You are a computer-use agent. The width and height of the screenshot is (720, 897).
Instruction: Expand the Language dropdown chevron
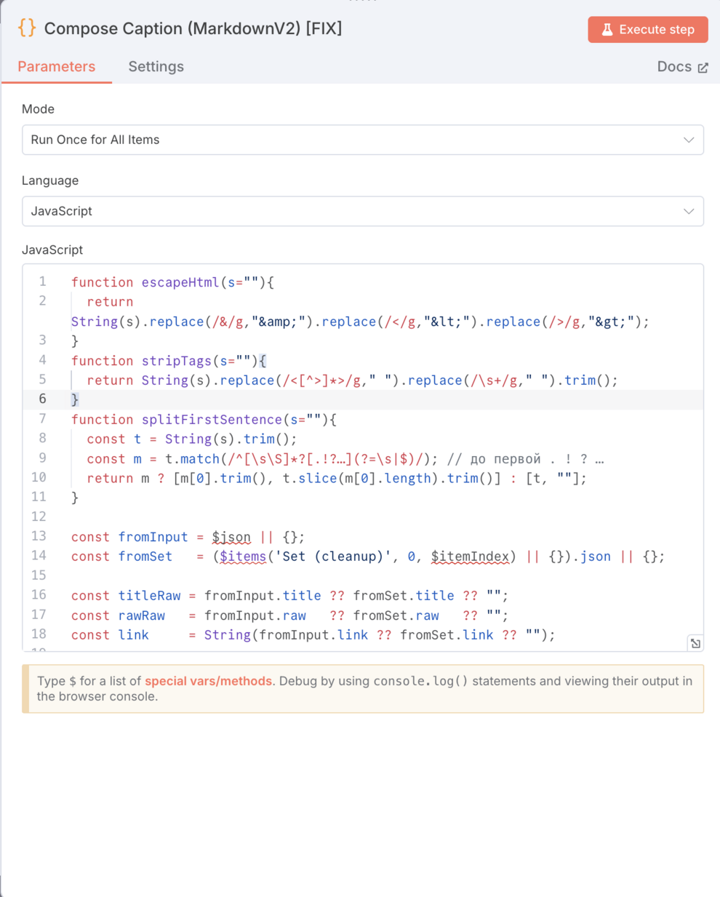[x=688, y=212]
